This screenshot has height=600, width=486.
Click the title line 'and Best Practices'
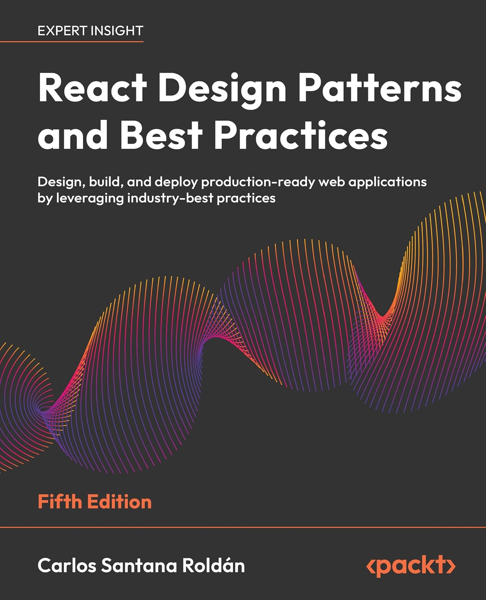pyautogui.click(x=213, y=134)
